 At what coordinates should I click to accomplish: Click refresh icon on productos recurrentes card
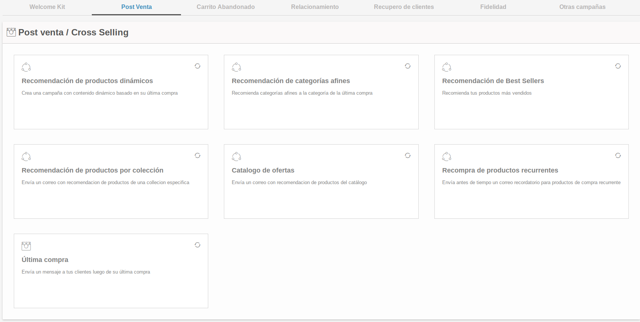(618, 155)
